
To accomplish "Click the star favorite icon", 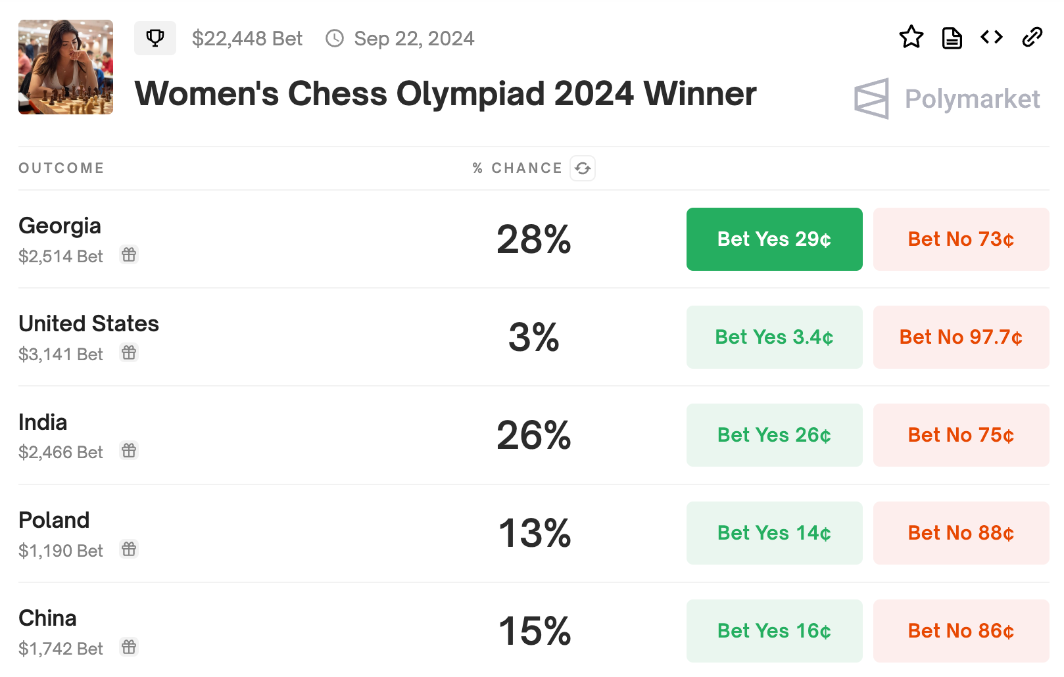I will click(x=911, y=37).
